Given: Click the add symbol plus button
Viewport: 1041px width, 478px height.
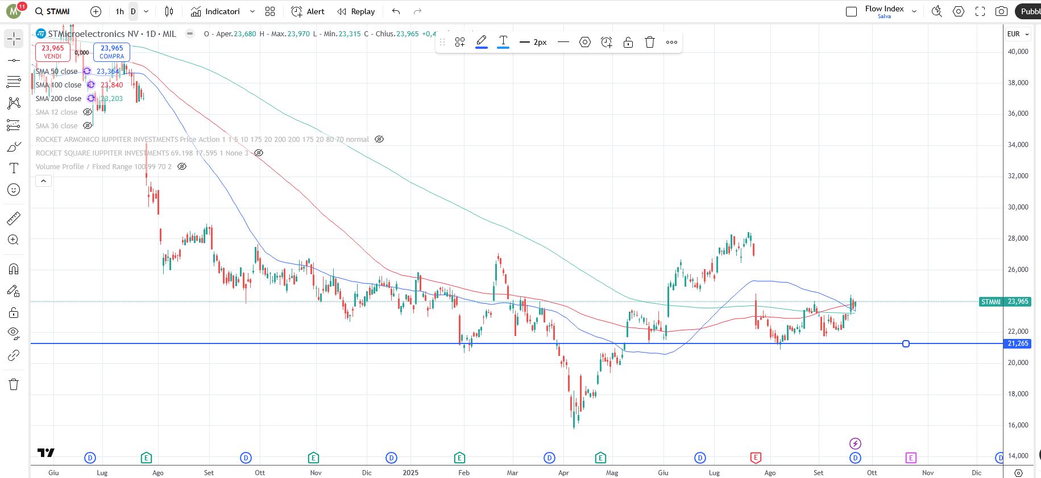Looking at the screenshot, I should (96, 11).
